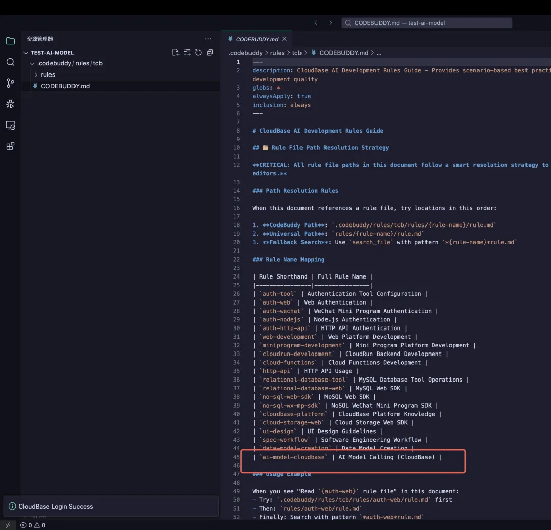
Task: Open Run and Debug bug icon
Action: (x=11, y=104)
